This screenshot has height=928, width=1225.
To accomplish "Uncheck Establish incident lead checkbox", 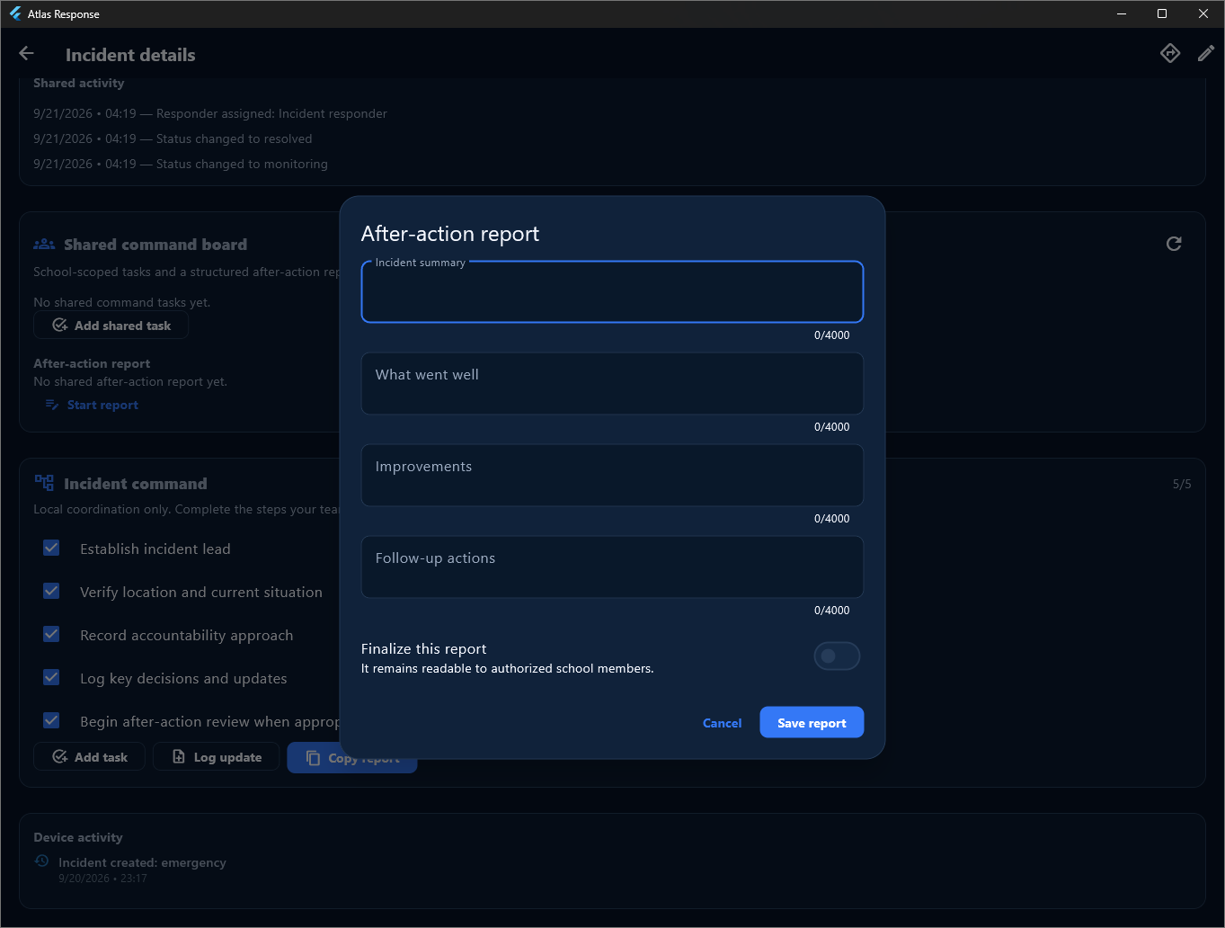I will pos(51,548).
